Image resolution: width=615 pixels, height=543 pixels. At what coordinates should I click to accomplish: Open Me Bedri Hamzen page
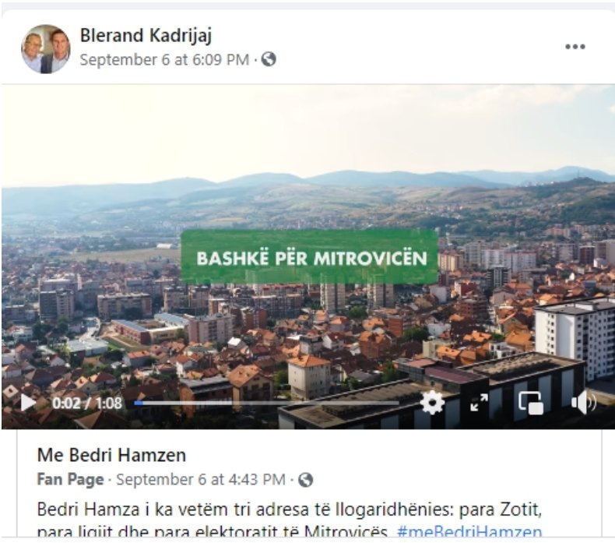click(x=111, y=455)
